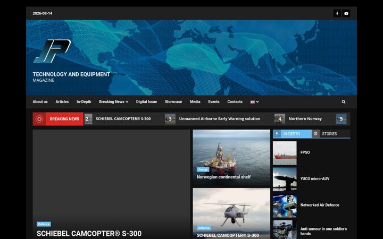Open the Norwegian continental shelf headline
Viewport: 383px width, 239px height.
pyautogui.click(x=223, y=177)
